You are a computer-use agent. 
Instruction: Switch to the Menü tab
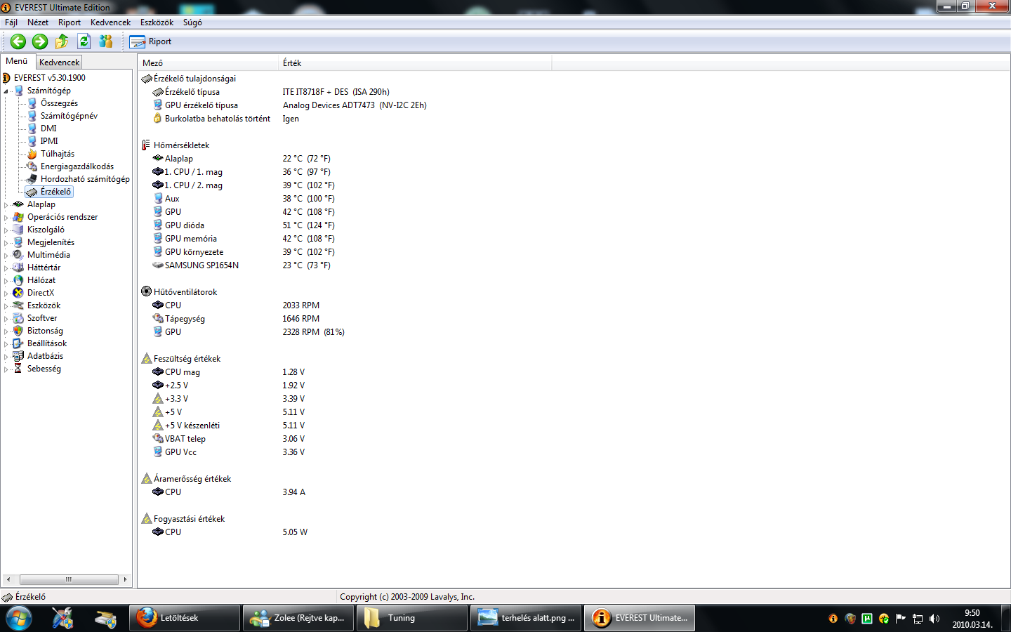[x=17, y=61]
